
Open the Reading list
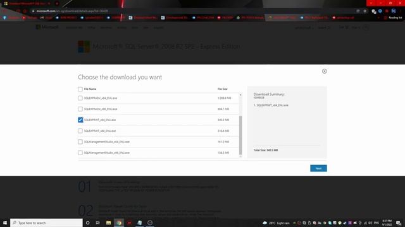393,18
